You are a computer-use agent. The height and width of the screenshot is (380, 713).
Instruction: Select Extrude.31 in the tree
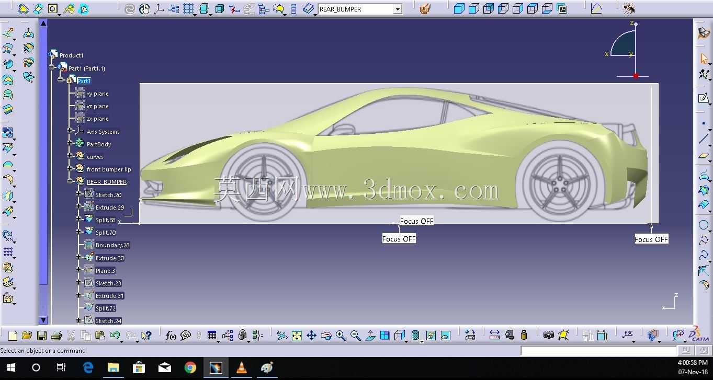coord(110,296)
